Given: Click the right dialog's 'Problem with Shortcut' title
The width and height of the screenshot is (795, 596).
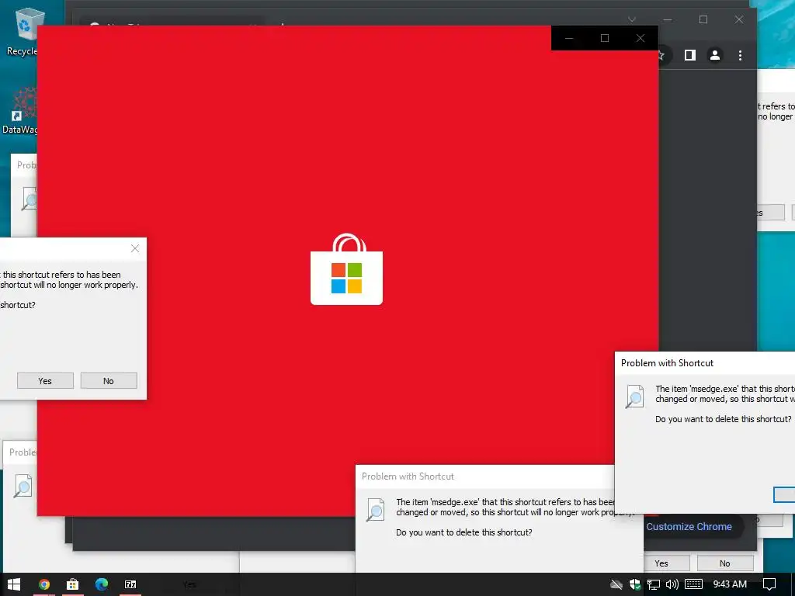Looking at the screenshot, I should click(x=667, y=363).
